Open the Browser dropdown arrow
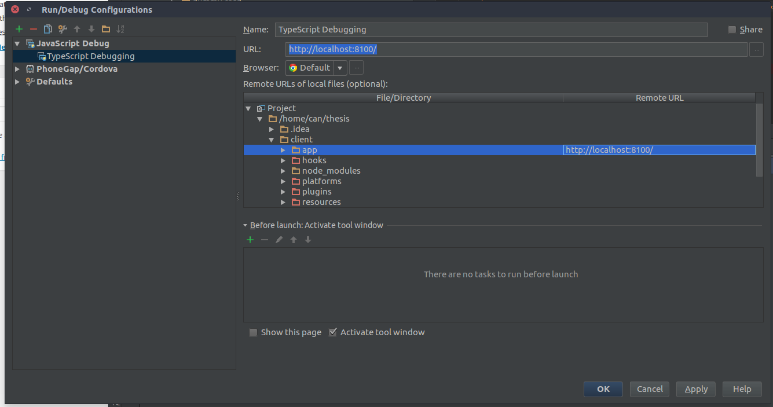 pyautogui.click(x=340, y=68)
